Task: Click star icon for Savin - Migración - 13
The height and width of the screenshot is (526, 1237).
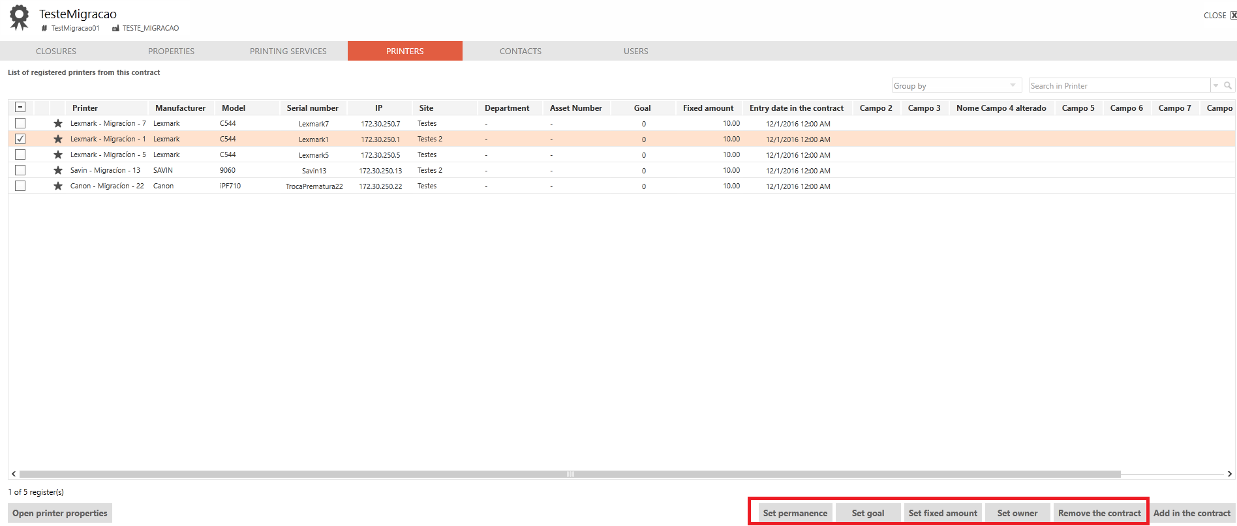Action: [58, 170]
